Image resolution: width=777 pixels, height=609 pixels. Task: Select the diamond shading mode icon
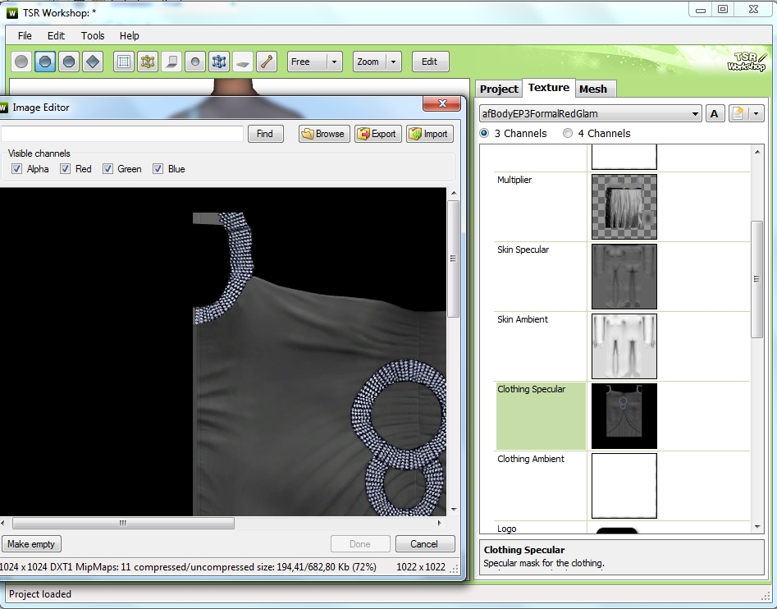tap(93, 62)
